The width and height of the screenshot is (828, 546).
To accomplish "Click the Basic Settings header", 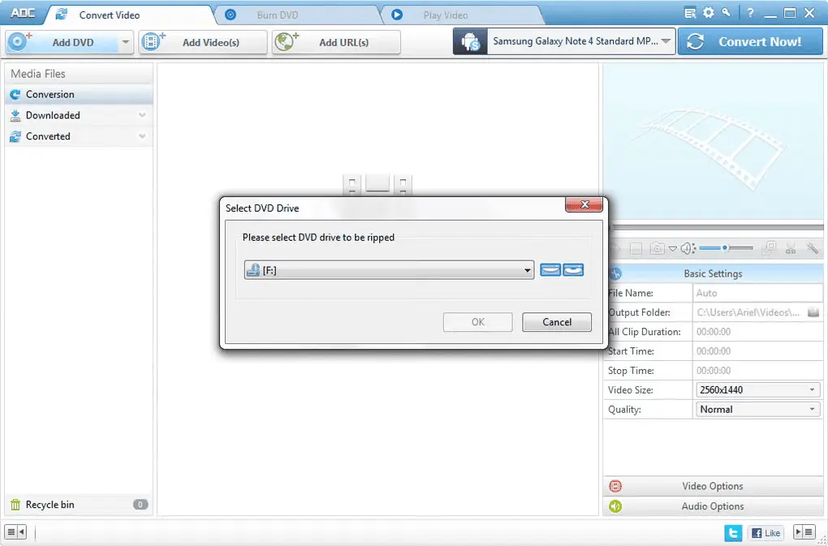I will coord(713,273).
